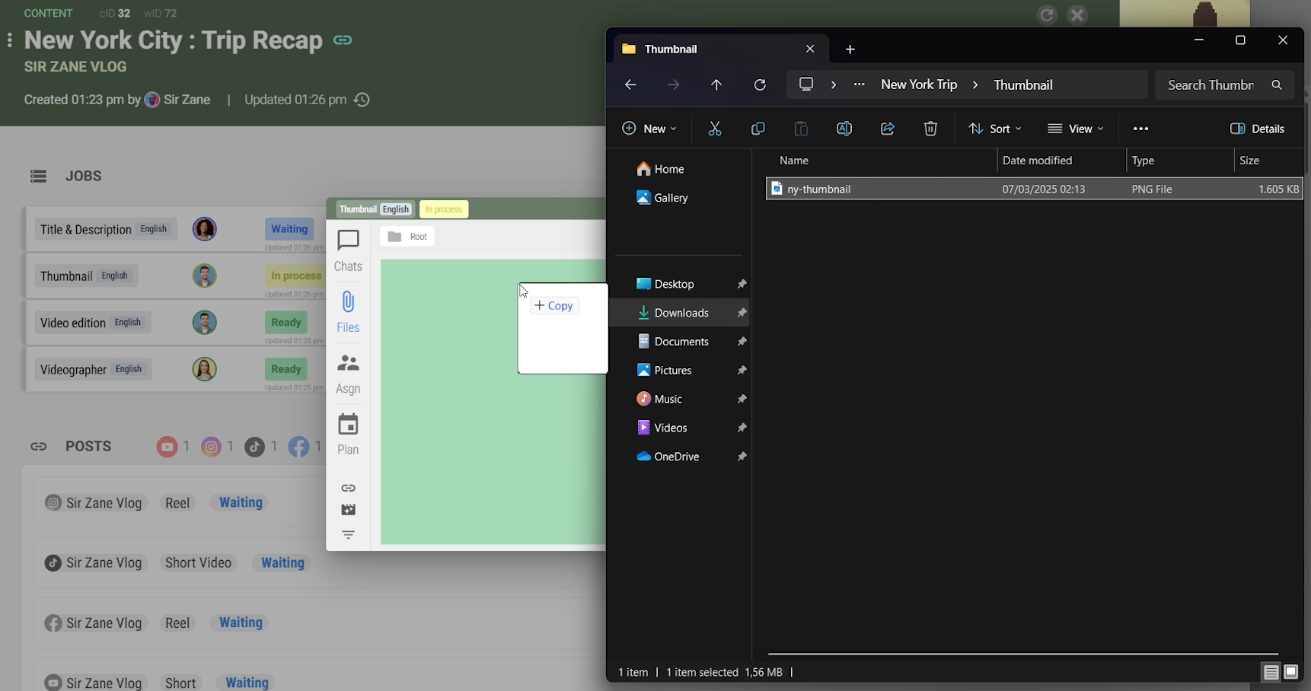Click the New York Trip breadcrumb

[x=918, y=84]
